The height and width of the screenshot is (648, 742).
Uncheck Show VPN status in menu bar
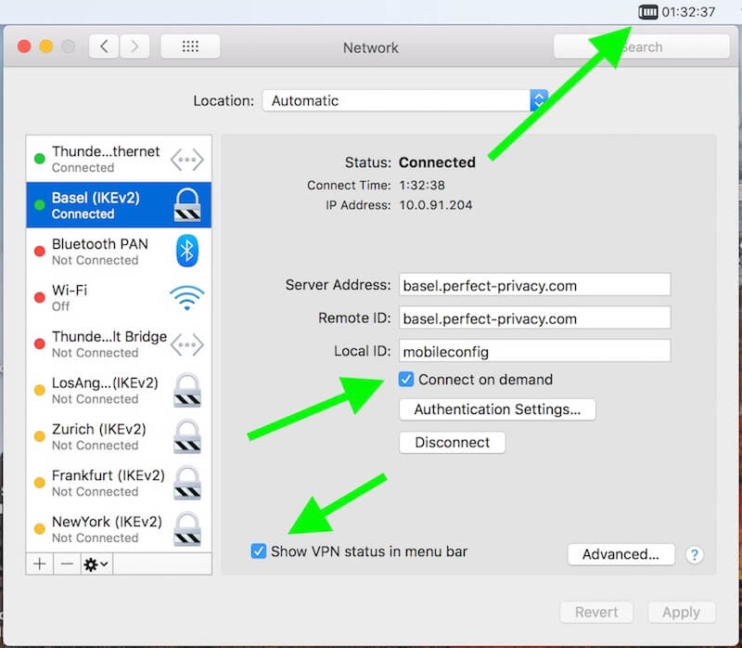tap(259, 551)
